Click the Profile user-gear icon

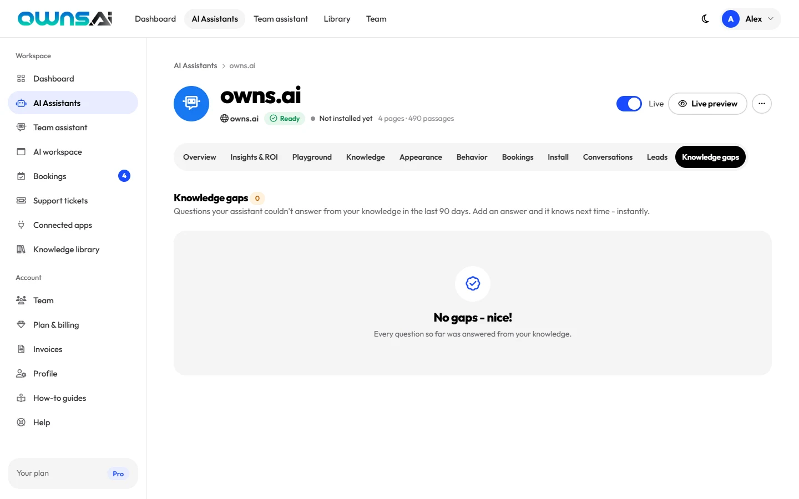pos(21,374)
